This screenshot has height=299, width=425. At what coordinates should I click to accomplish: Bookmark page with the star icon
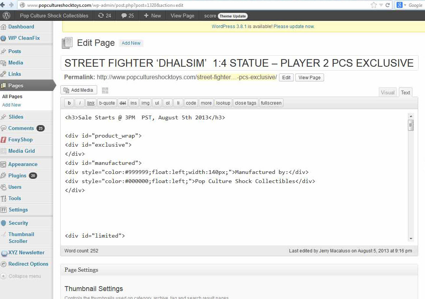click(374, 5)
